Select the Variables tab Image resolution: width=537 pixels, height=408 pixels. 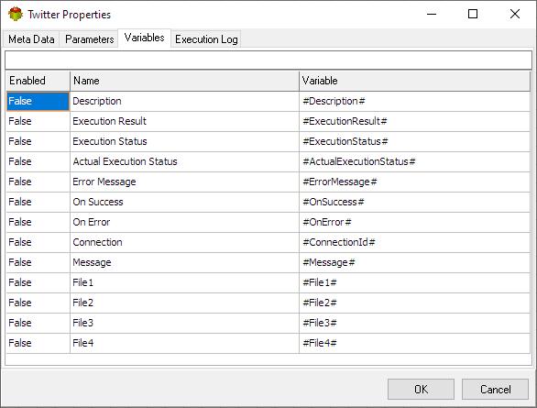click(x=144, y=38)
